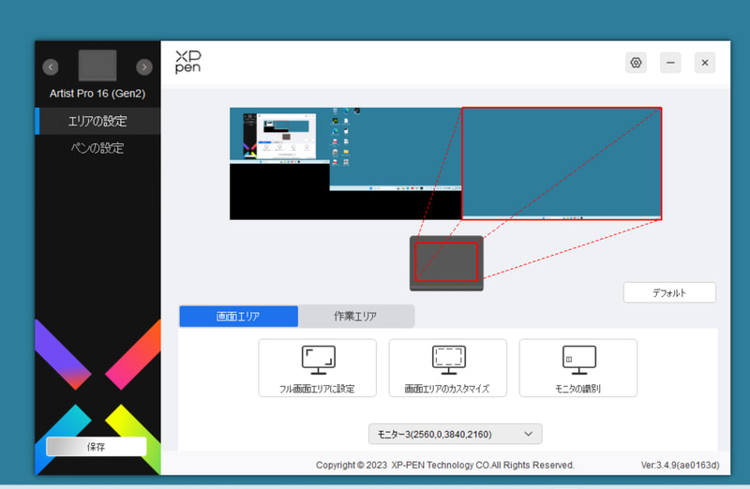This screenshot has width=750, height=489.
Task: Click the tablet work area preview
Action: (446, 262)
